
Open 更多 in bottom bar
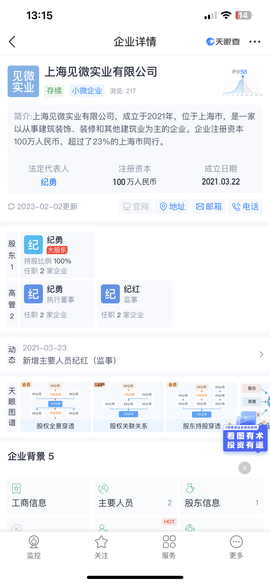click(x=236, y=547)
